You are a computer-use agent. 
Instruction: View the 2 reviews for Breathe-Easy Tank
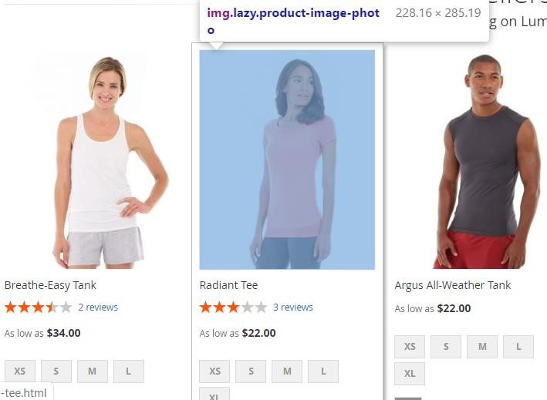[x=98, y=308]
